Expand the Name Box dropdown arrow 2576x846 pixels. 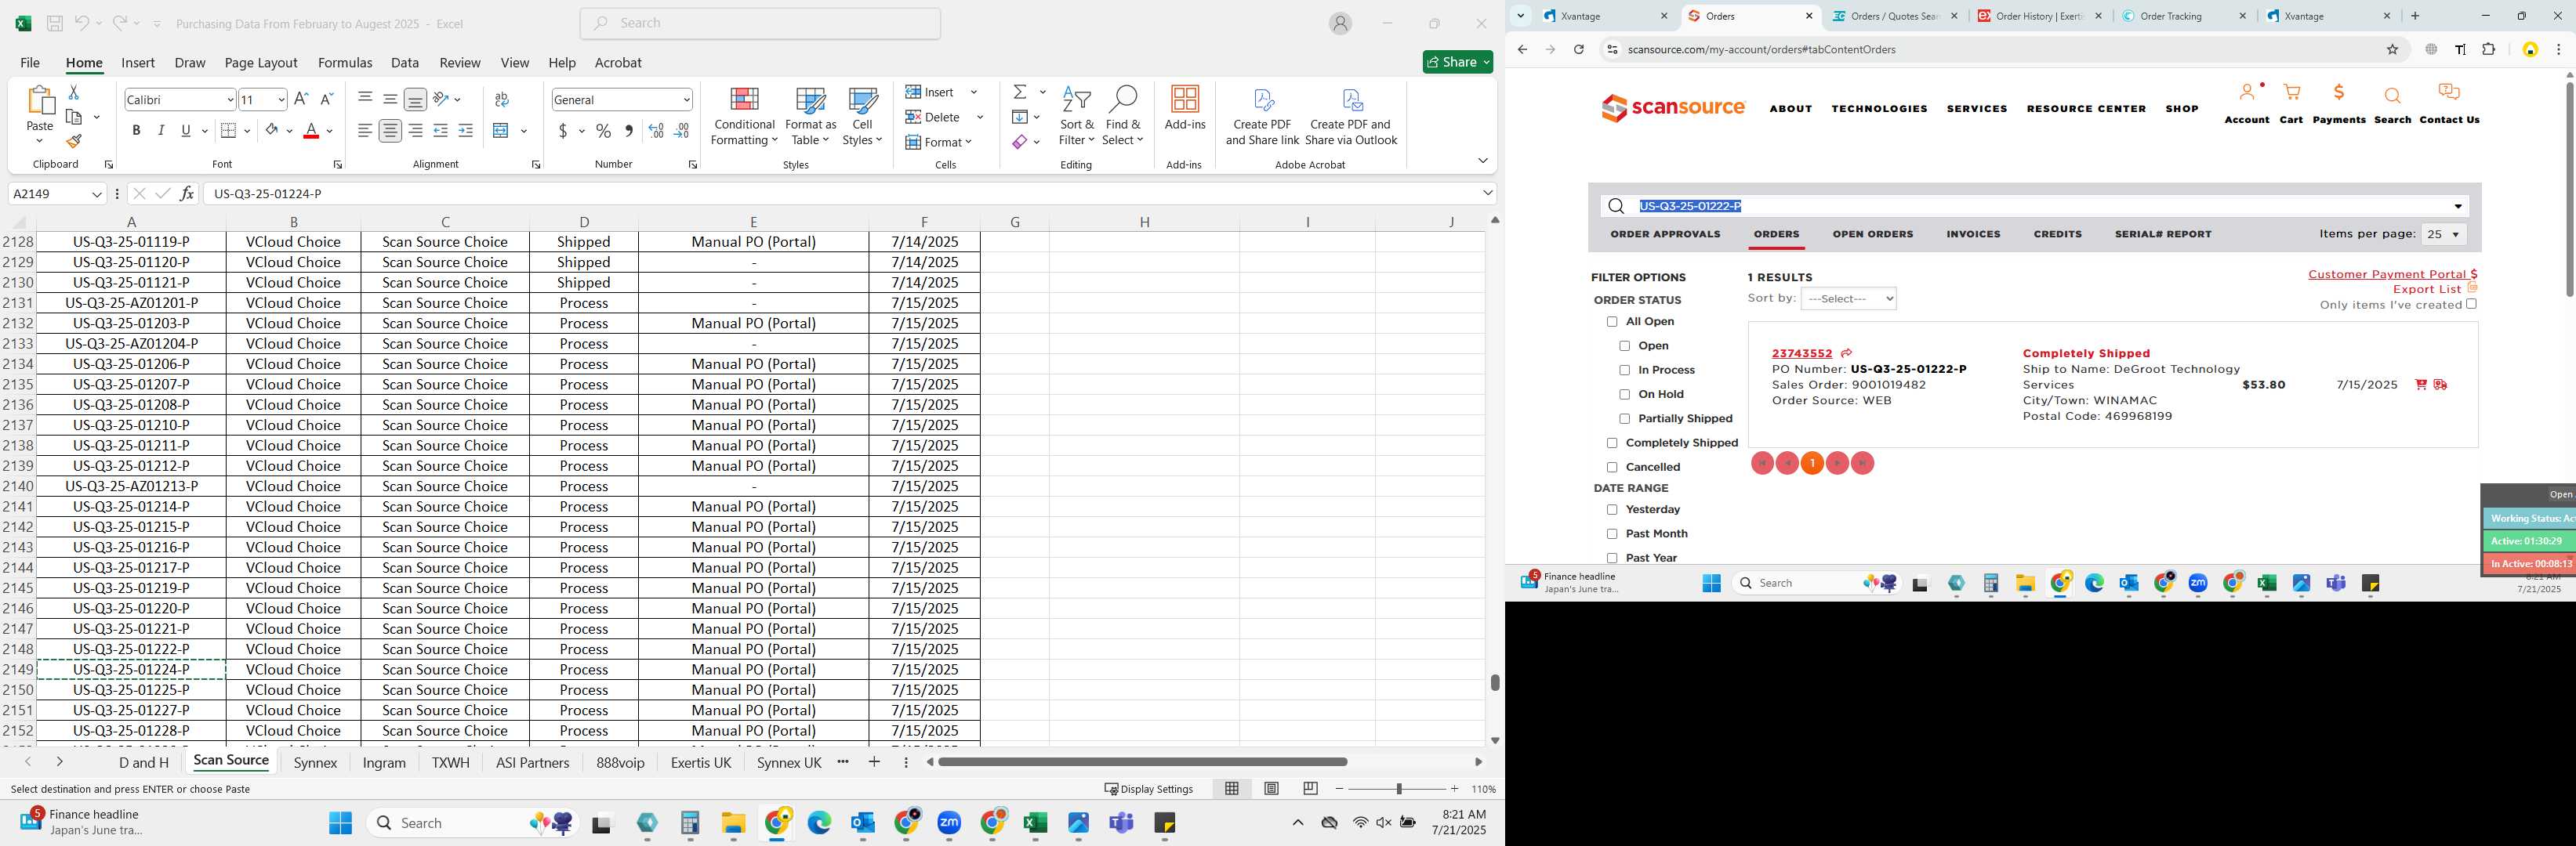click(x=97, y=193)
